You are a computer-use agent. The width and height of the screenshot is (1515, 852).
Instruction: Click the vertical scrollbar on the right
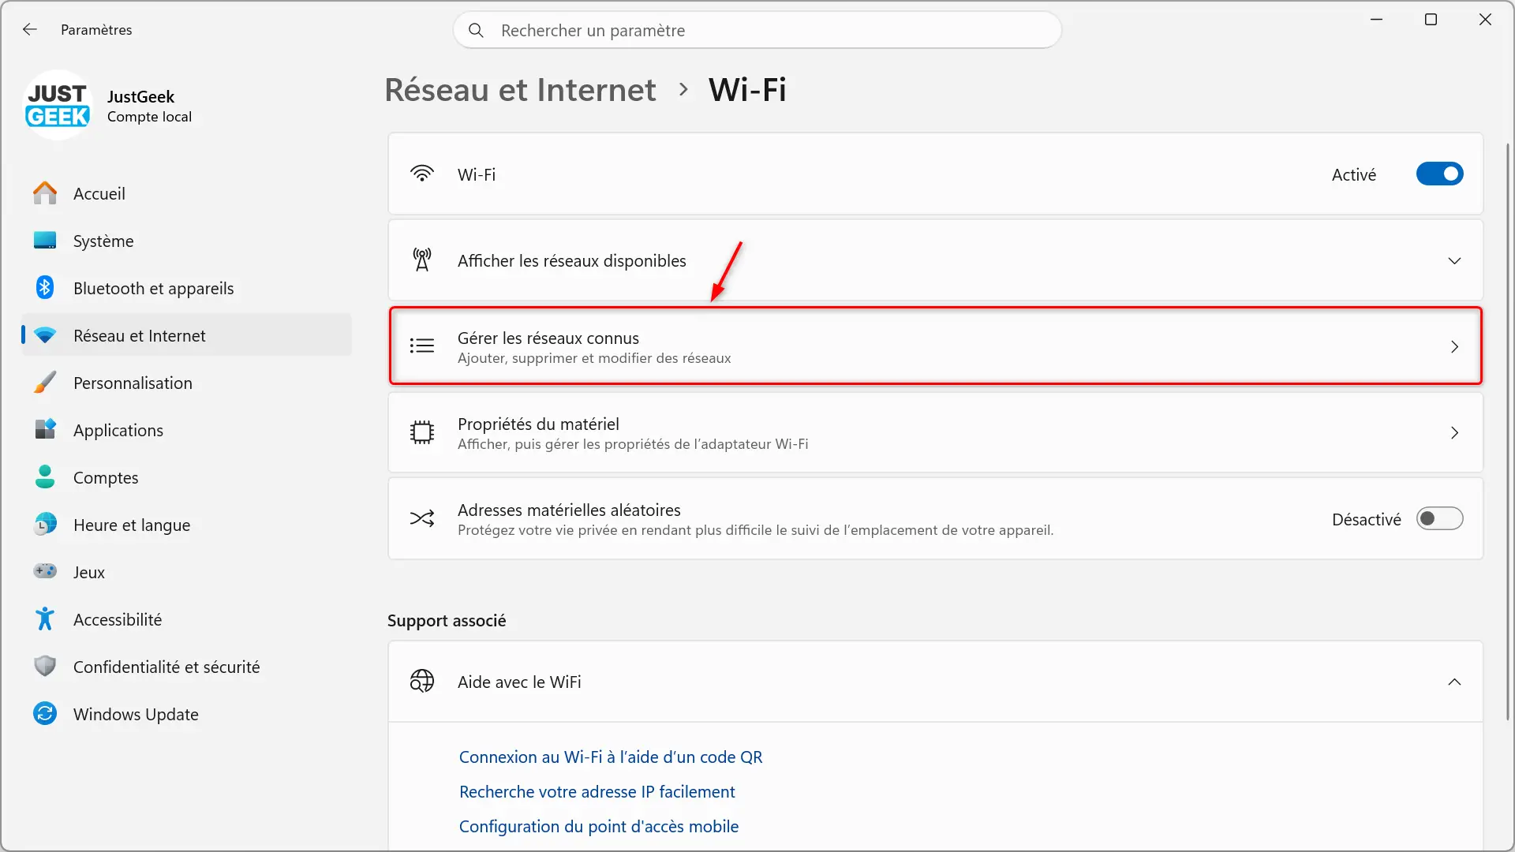(x=1508, y=430)
